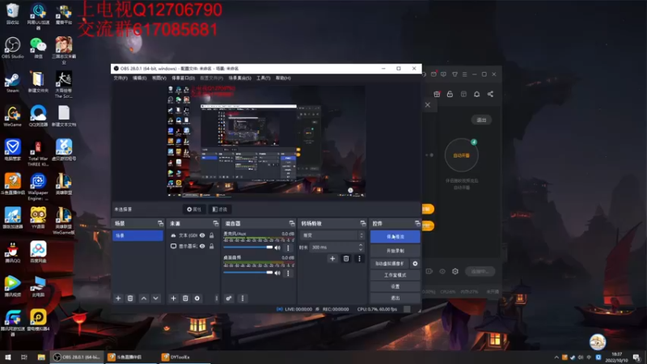Click the logout pill button in companion app
Image resolution: width=647 pixels, height=364 pixels.
[x=481, y=120]
